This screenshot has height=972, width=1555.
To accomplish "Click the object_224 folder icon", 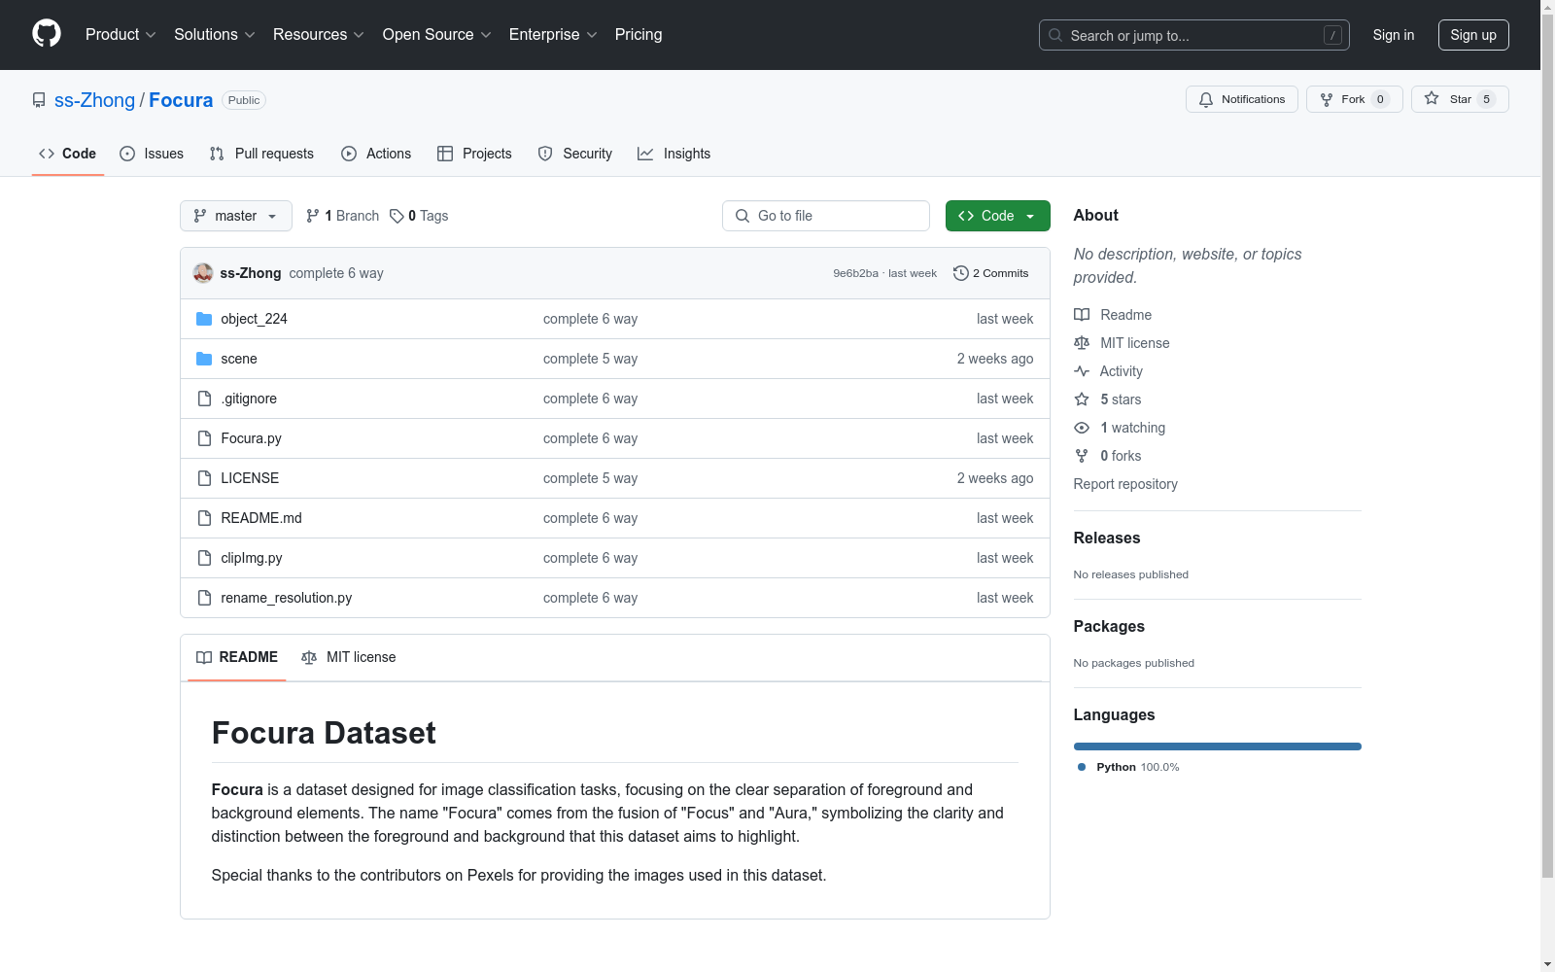I will [204, 319].
